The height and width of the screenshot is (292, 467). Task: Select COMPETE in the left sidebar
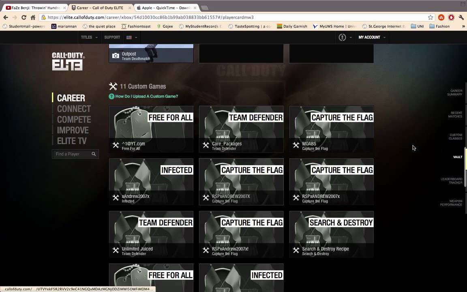[x=74, y=120]
